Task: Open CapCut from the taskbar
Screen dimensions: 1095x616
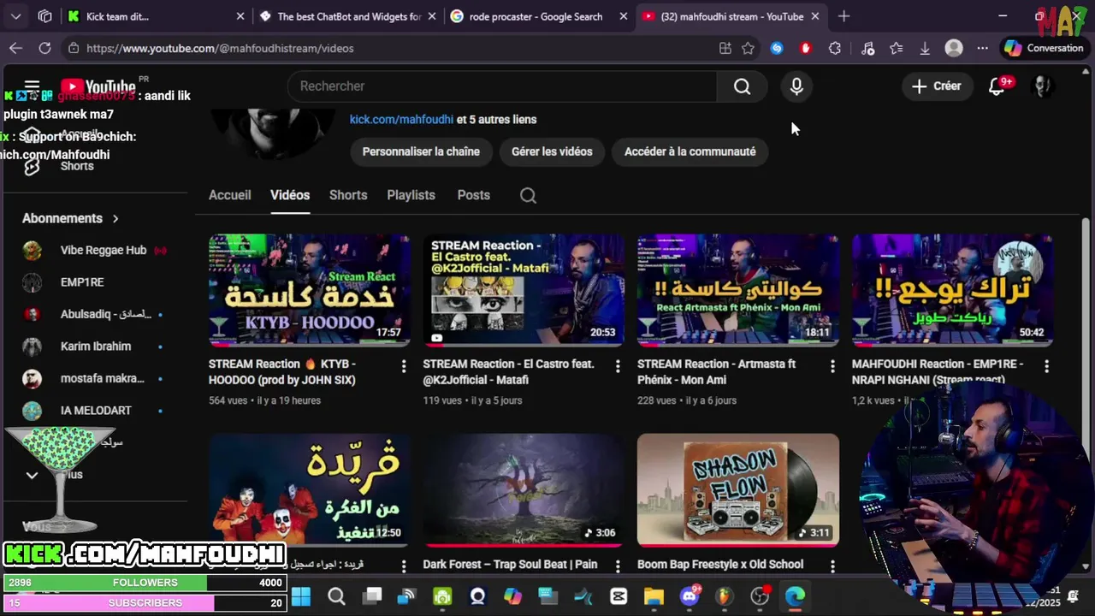Action: click(619, 596)
